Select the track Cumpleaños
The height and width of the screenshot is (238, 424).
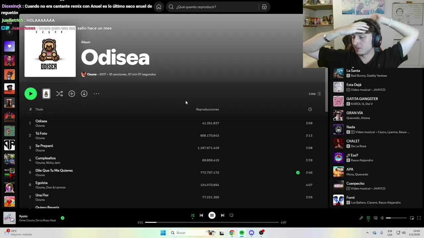point(45,158)
